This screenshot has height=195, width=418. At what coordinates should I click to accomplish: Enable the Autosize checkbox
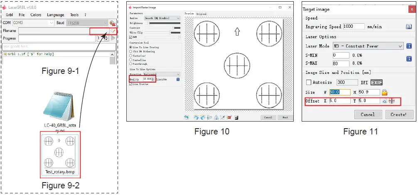coord(309,83)
